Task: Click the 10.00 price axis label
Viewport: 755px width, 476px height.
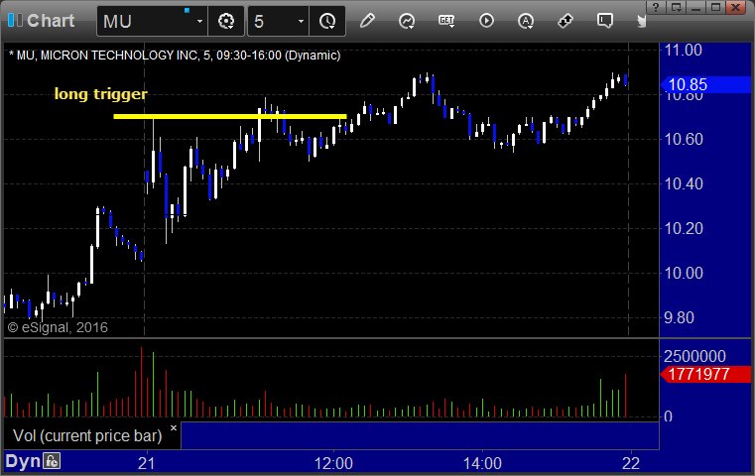Action: click(684, 273)
